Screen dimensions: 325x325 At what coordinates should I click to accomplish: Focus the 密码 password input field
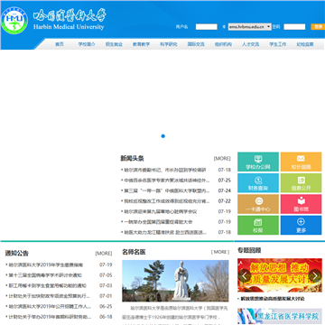click(x=294, y=27)
